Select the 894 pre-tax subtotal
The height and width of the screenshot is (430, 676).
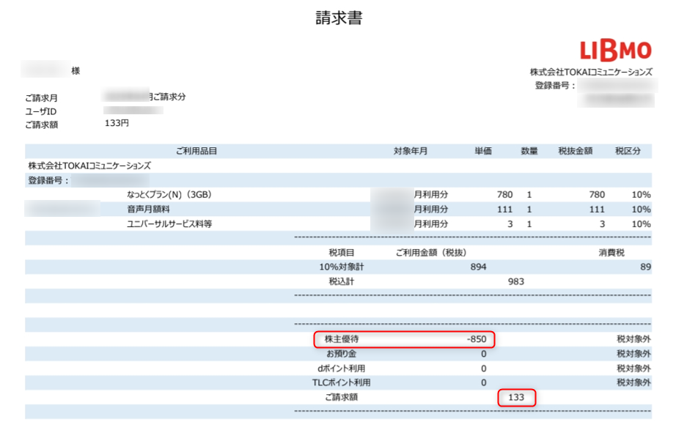pos(479,267)
